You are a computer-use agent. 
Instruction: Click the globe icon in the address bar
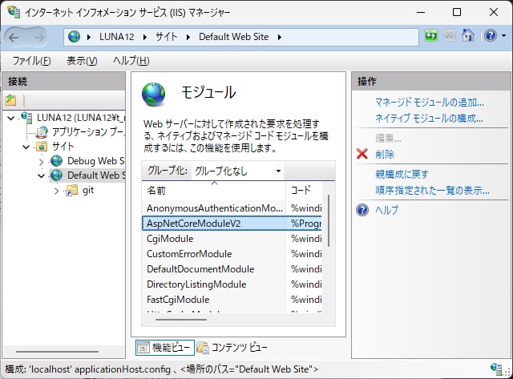pyautogui.click(x=75, y=37)
